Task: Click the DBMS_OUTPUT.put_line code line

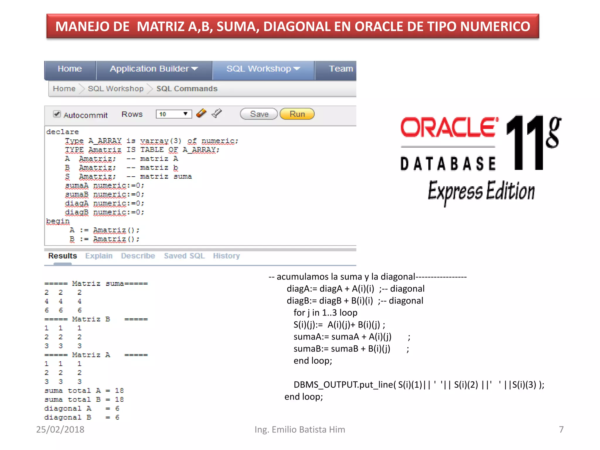Action: [x=419, y=385]
